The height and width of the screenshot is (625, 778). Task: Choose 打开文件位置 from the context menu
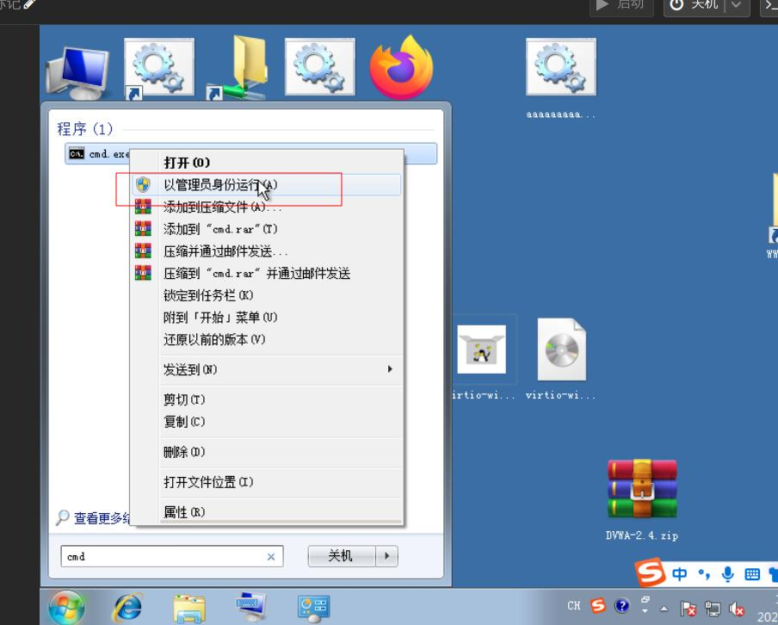tap(208, 482)
